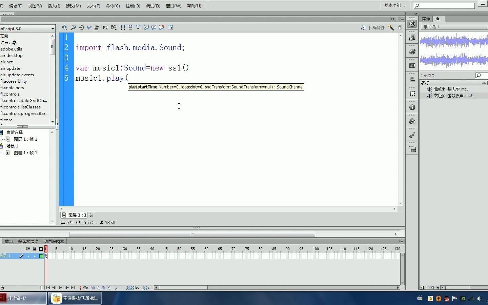Toggle the show/hide toolbox icon

point(170,27)
